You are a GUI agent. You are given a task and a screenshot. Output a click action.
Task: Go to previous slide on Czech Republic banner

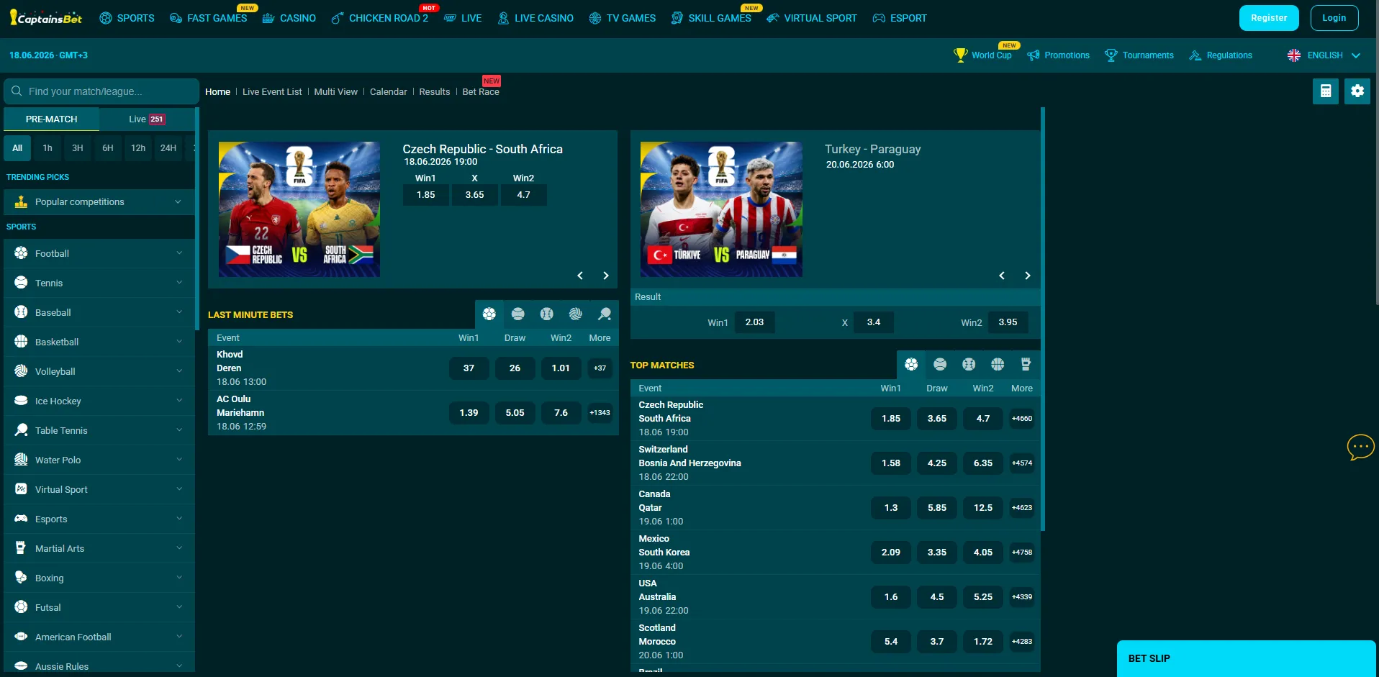tap(580, 276)
